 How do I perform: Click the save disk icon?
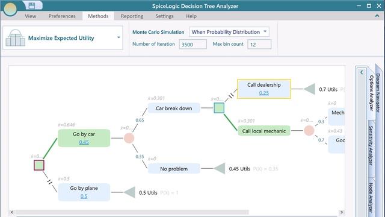tap(32, 5)
